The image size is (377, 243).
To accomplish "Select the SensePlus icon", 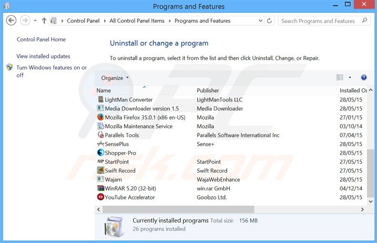I will (x=101, y=144).
